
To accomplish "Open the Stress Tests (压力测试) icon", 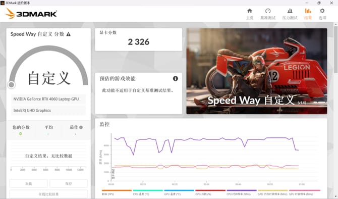I will 290,14.
